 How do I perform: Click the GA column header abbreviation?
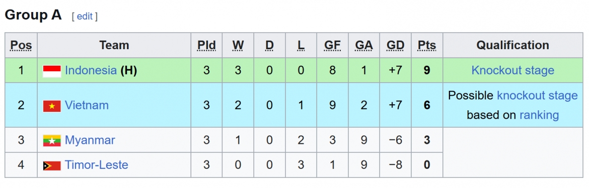point(364,46)
